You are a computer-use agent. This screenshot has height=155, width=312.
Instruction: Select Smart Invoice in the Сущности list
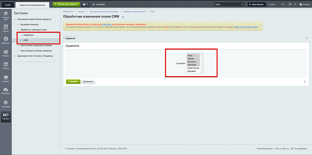(193, 68)
